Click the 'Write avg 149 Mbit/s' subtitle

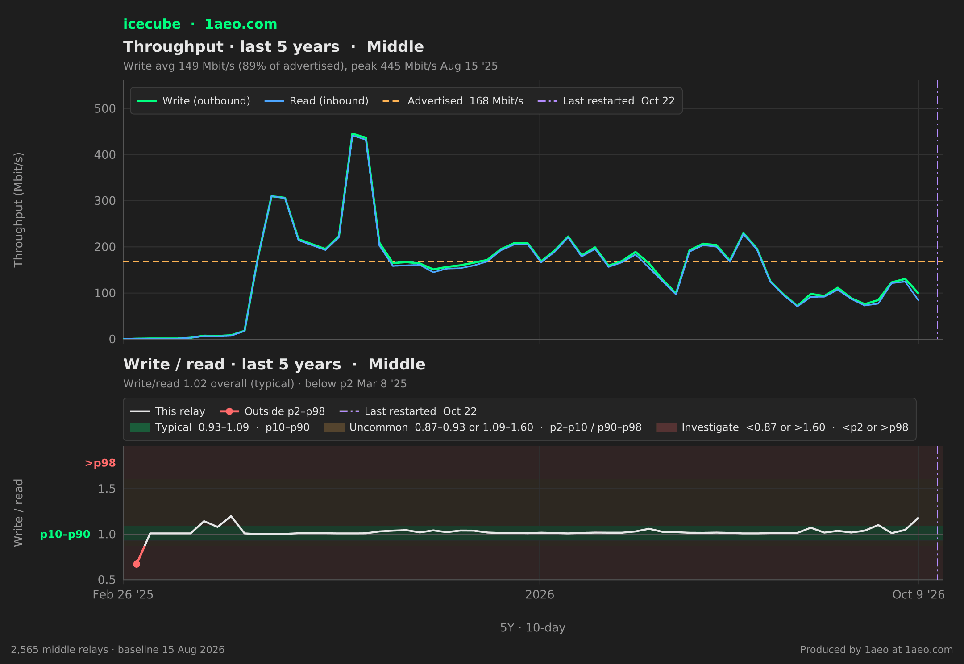coord(310,66)
